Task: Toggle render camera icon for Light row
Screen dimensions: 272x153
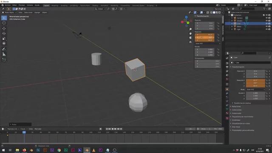Action: coord(269,29)
